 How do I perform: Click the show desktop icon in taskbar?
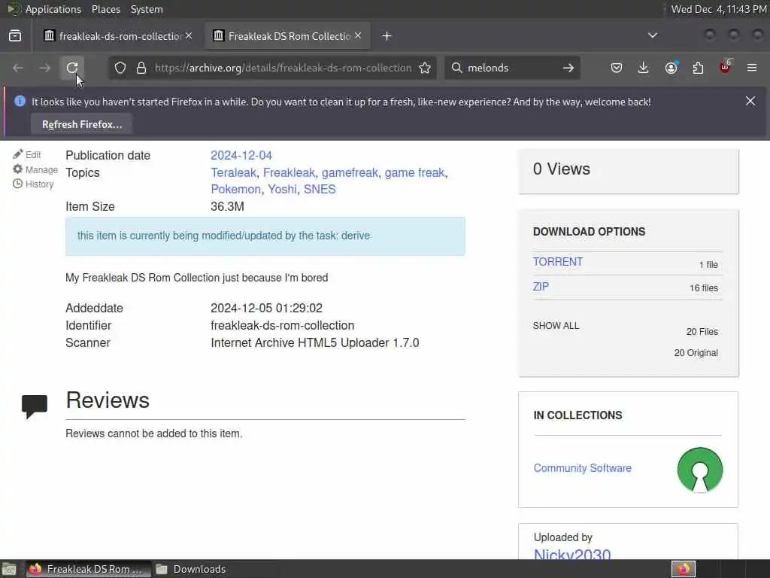[x=9, y=569]
